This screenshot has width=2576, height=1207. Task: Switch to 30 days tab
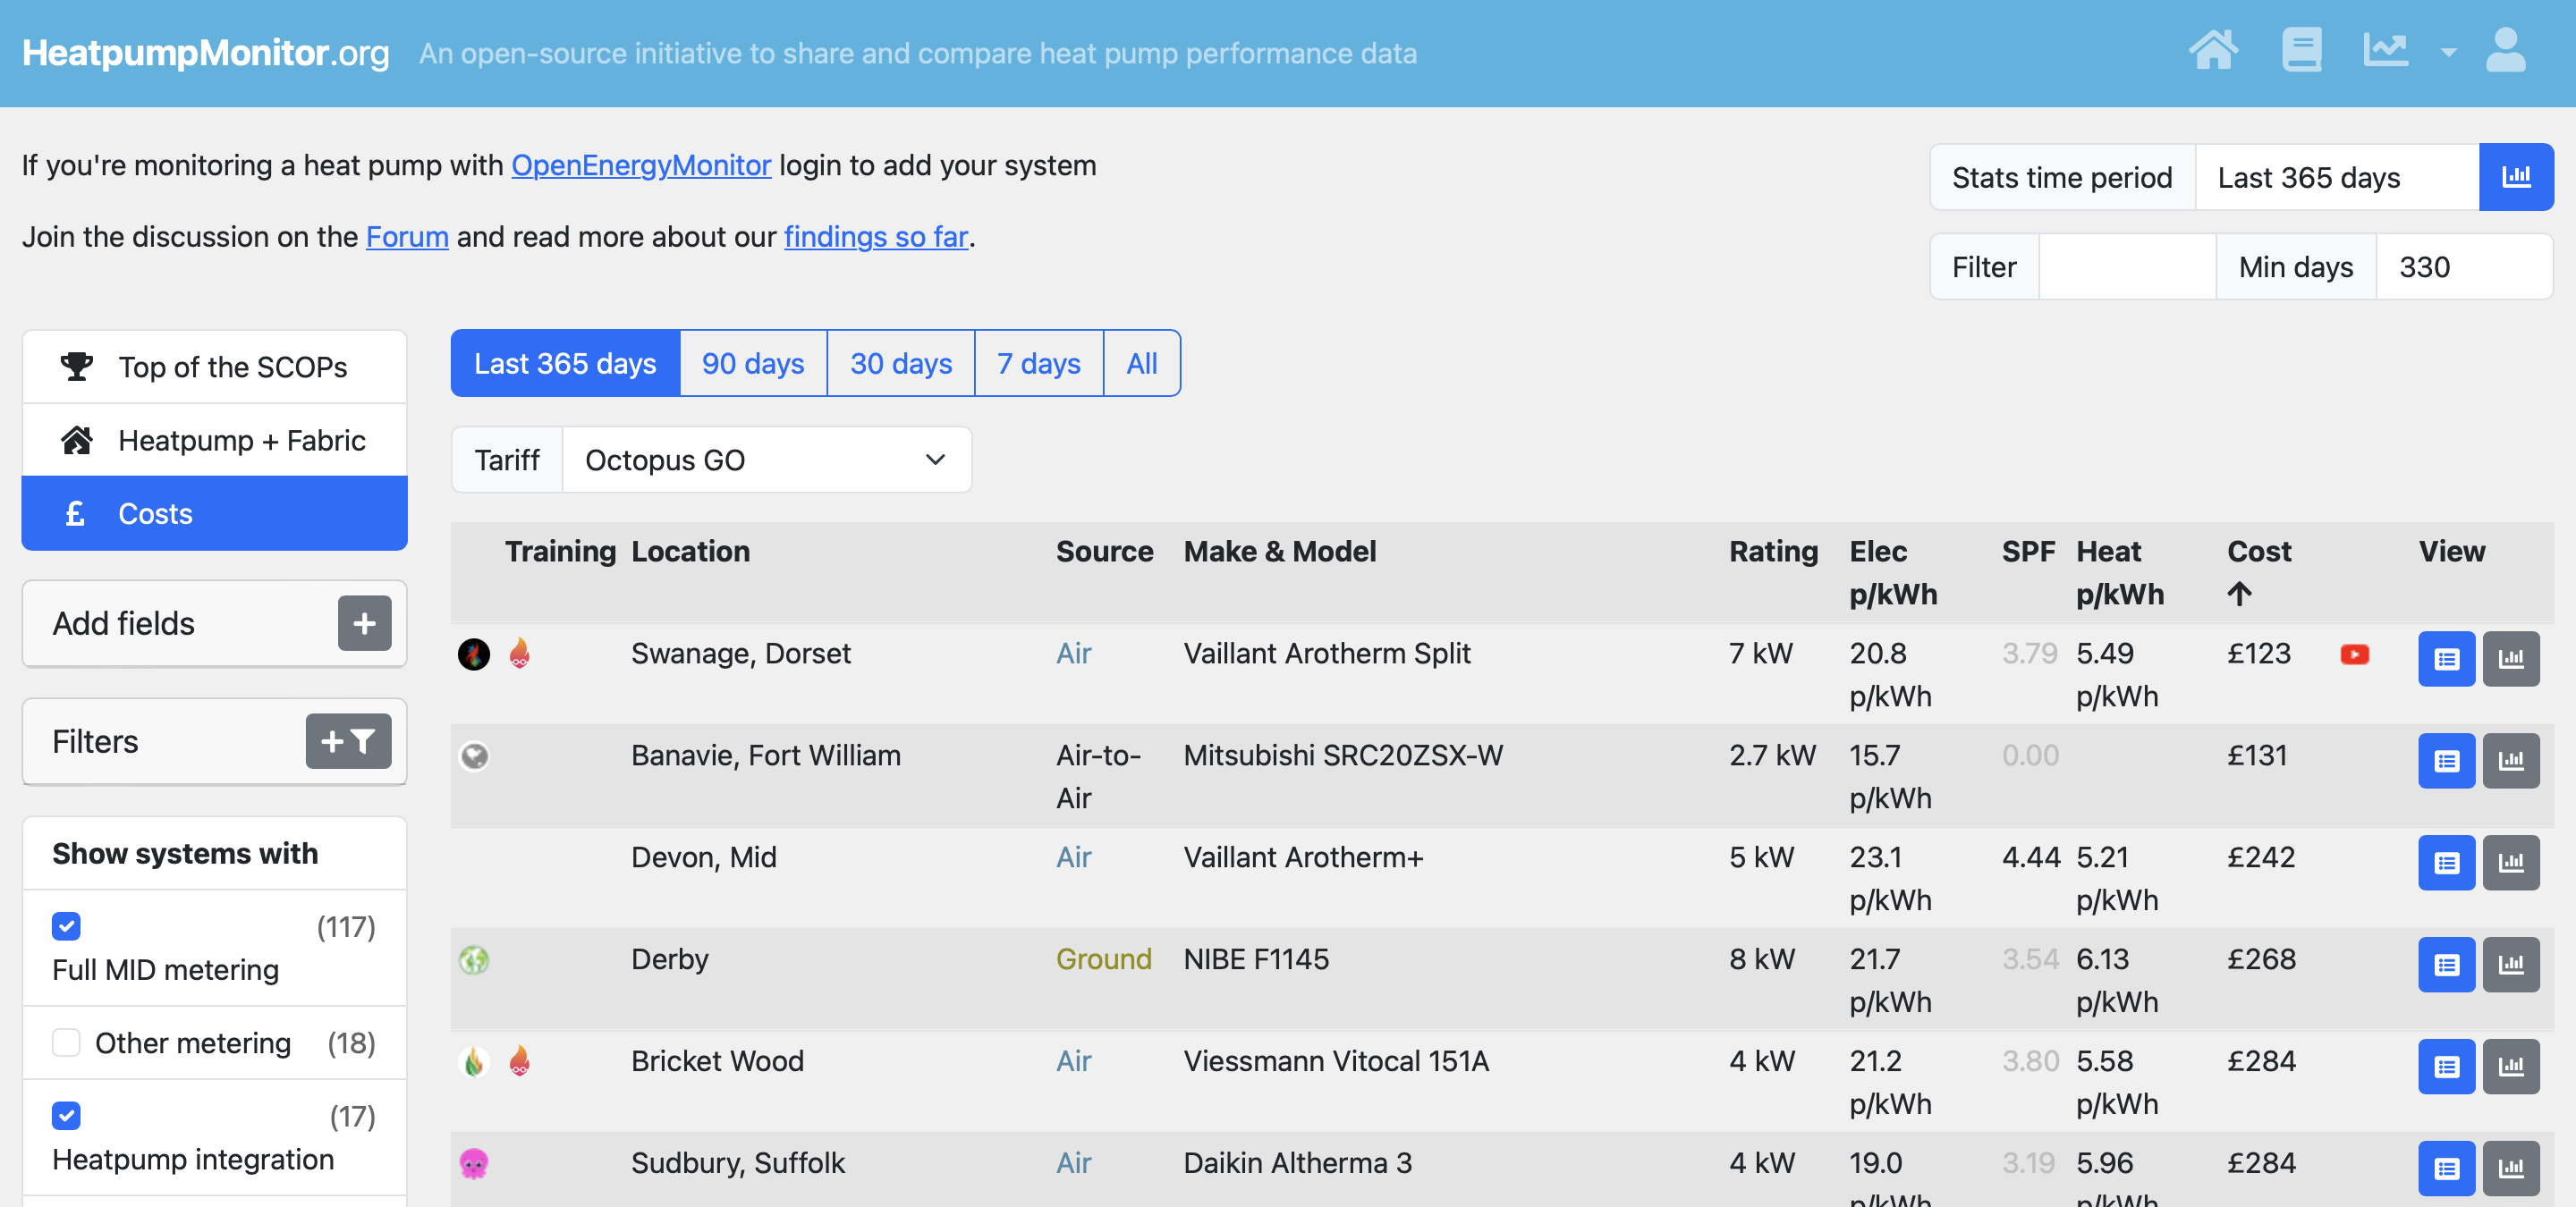(901, 364)
